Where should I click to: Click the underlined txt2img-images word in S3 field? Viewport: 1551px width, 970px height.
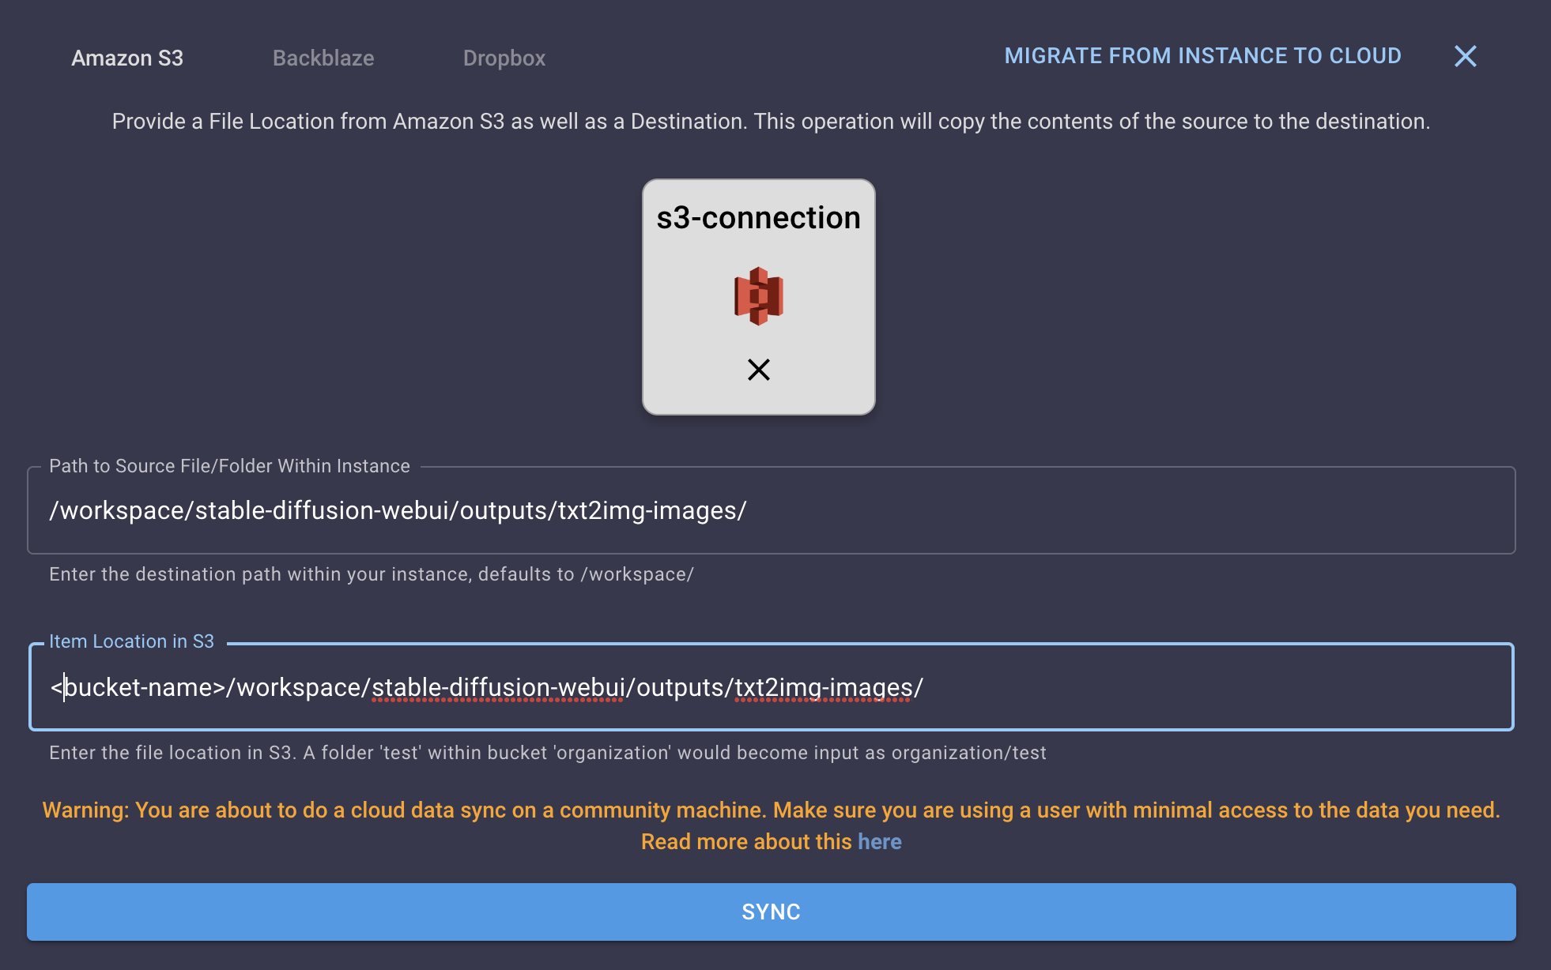(824, 687)
